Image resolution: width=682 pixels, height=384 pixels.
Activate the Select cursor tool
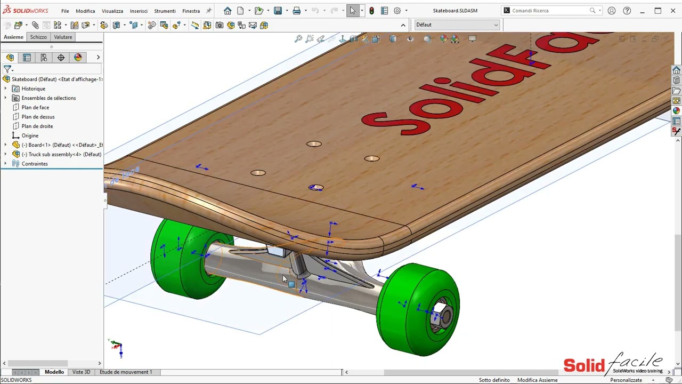tap(353, 11)
